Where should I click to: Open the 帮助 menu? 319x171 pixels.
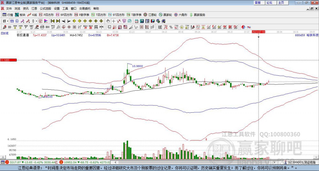[x=96, y=8]
